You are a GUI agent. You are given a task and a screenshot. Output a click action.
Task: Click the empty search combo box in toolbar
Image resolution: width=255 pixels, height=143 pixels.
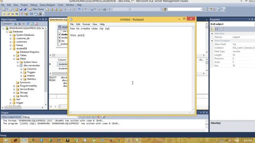pyautogui.click(x=185, y=9)
